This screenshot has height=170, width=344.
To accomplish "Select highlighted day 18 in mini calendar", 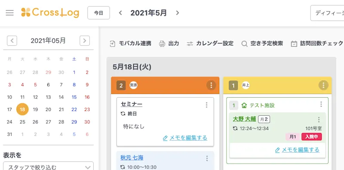I will tap(22, 109).
